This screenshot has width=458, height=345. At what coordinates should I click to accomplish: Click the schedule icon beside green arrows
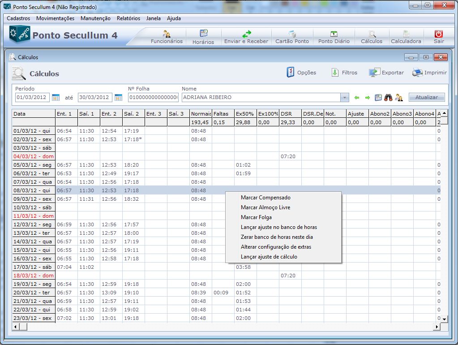click(378, 97)
